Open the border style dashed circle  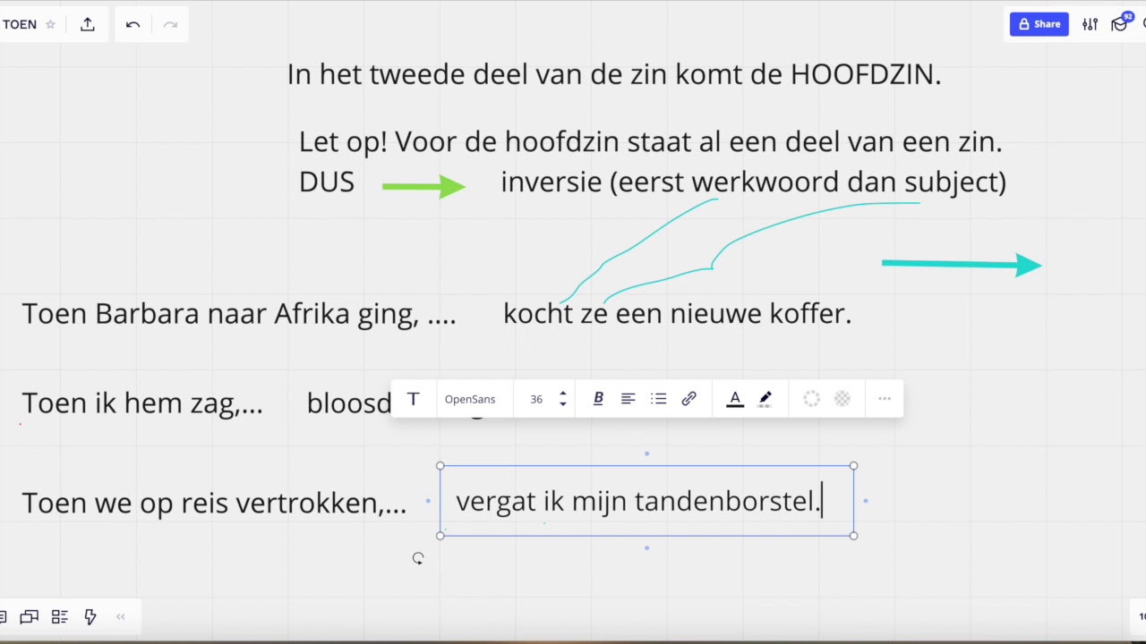pyautogui.click(x=811, y=399)
